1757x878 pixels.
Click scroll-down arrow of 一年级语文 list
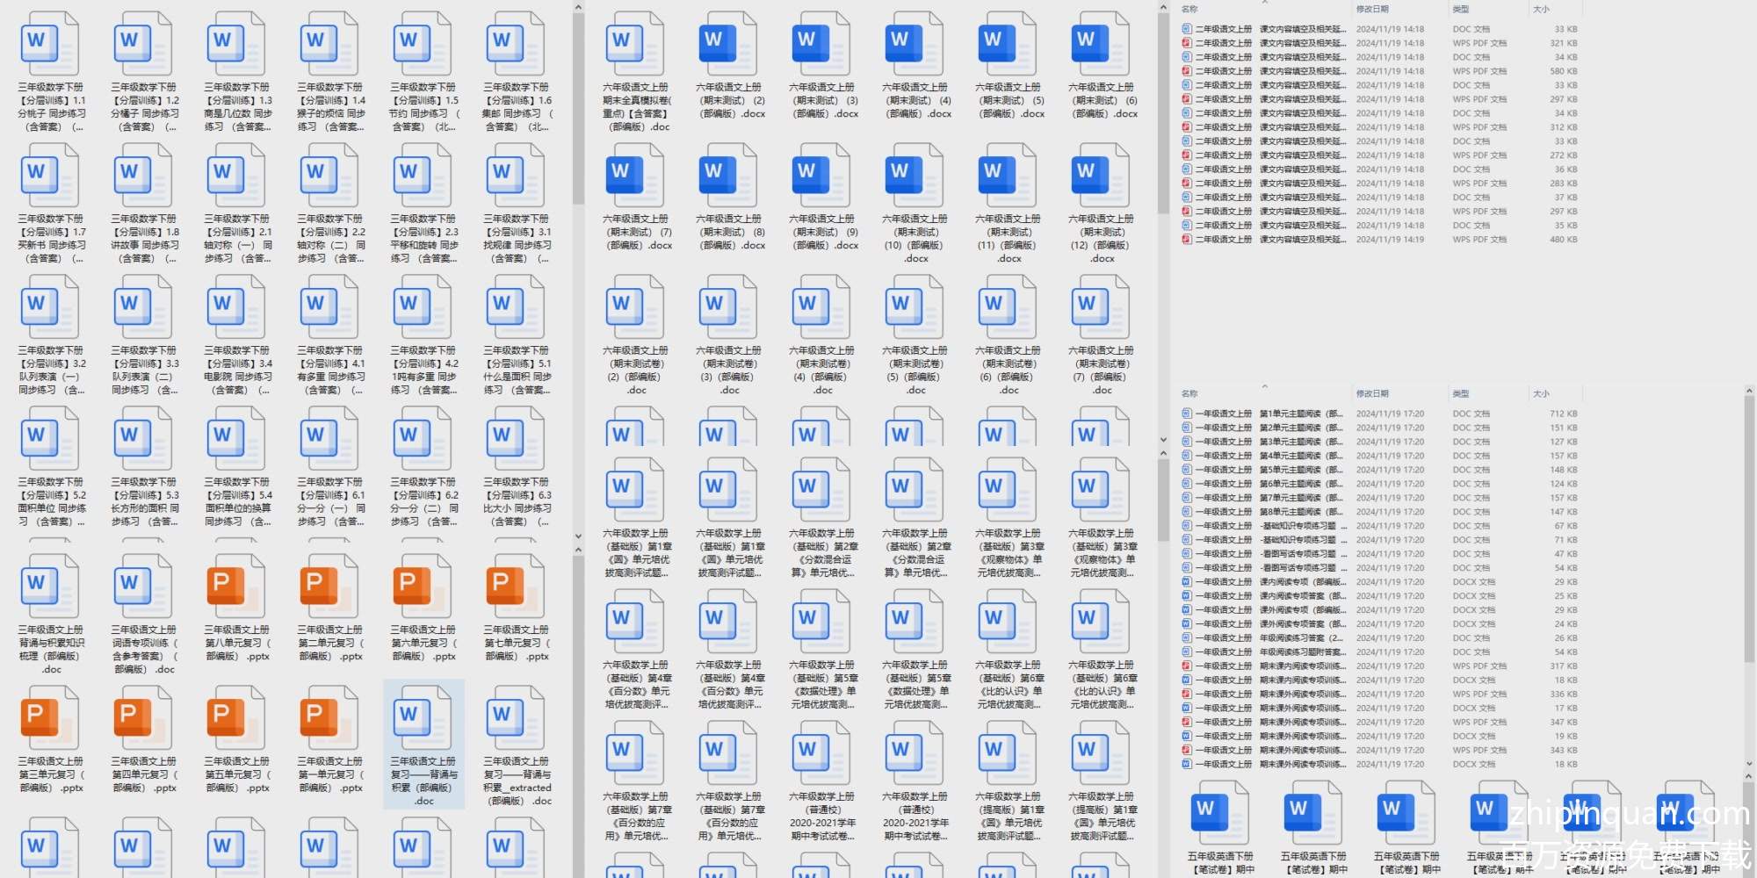tap(1748, 765)
